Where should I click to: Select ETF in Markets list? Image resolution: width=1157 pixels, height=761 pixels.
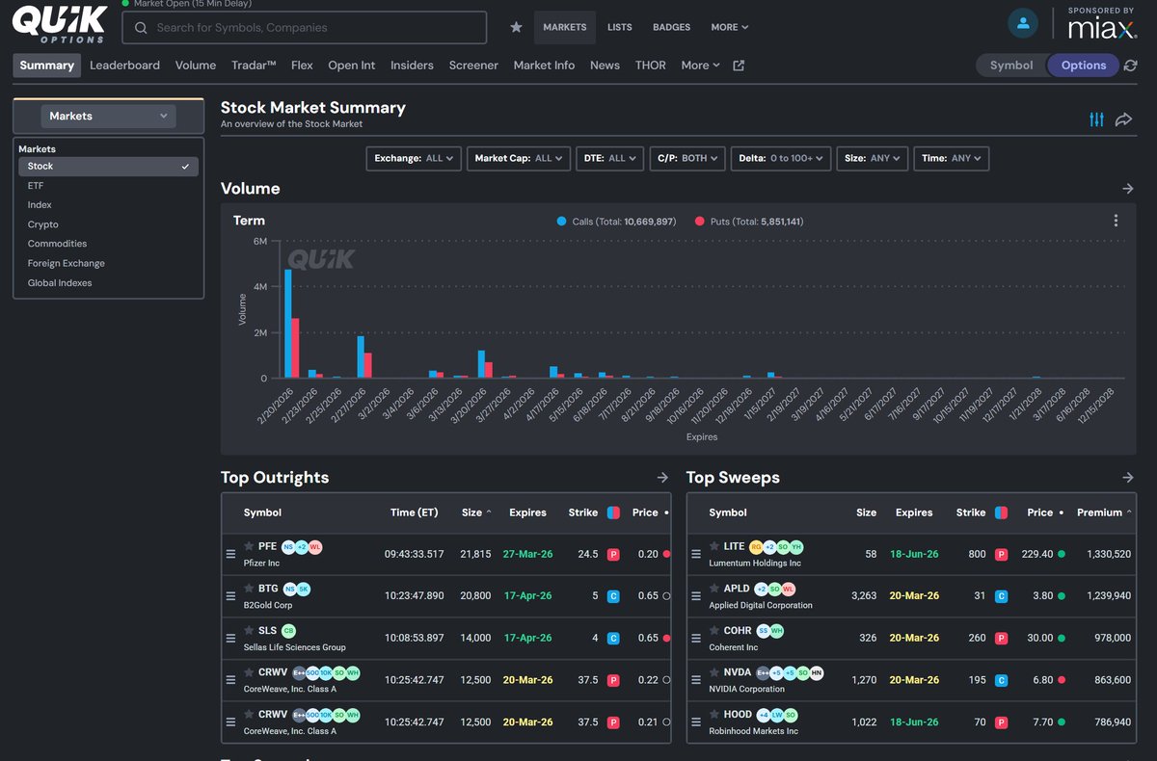click(x=108, y=186)
